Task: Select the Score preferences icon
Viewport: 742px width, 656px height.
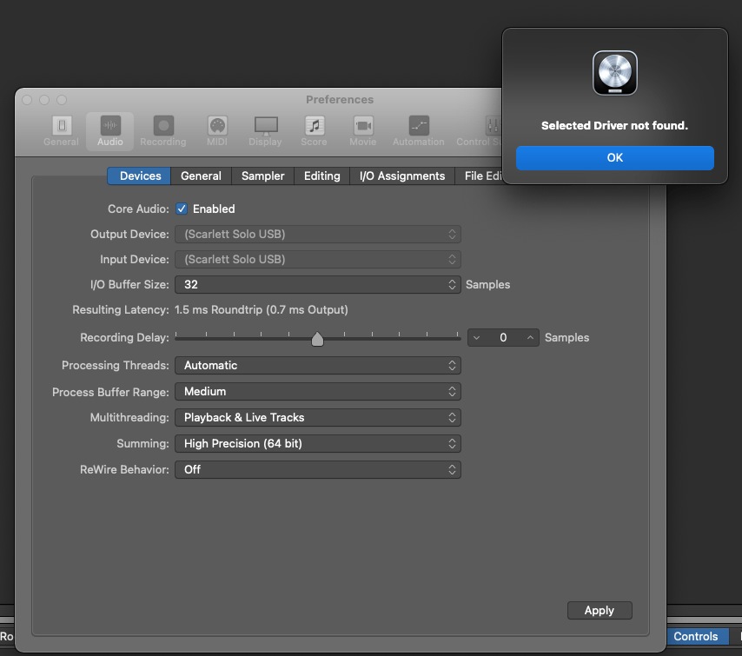Action: 314,130
